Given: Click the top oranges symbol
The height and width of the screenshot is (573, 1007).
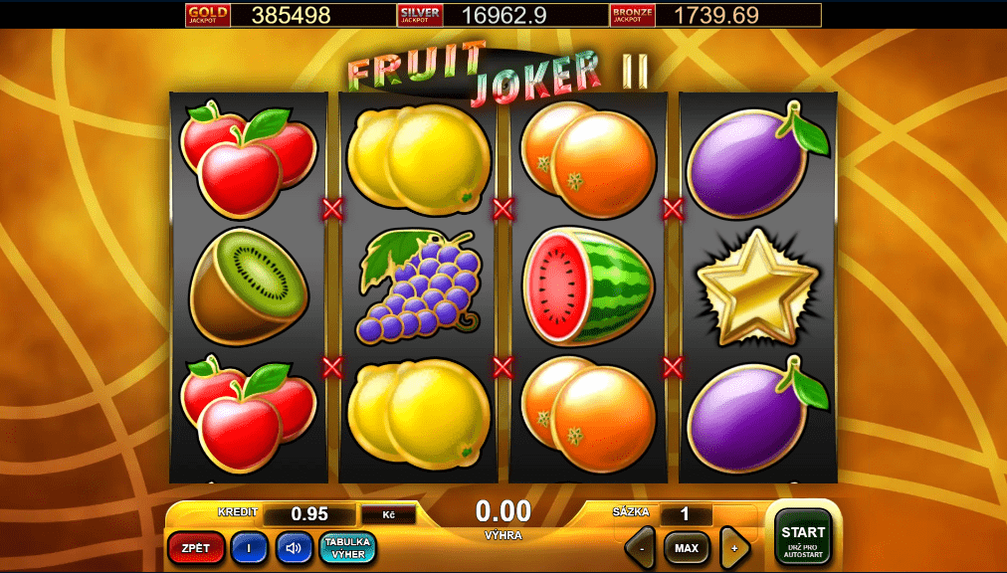Looking at the screenshot, I should pyautogui.click(x=588, y=158).
